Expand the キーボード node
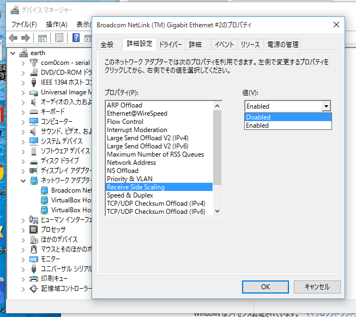 23,112
